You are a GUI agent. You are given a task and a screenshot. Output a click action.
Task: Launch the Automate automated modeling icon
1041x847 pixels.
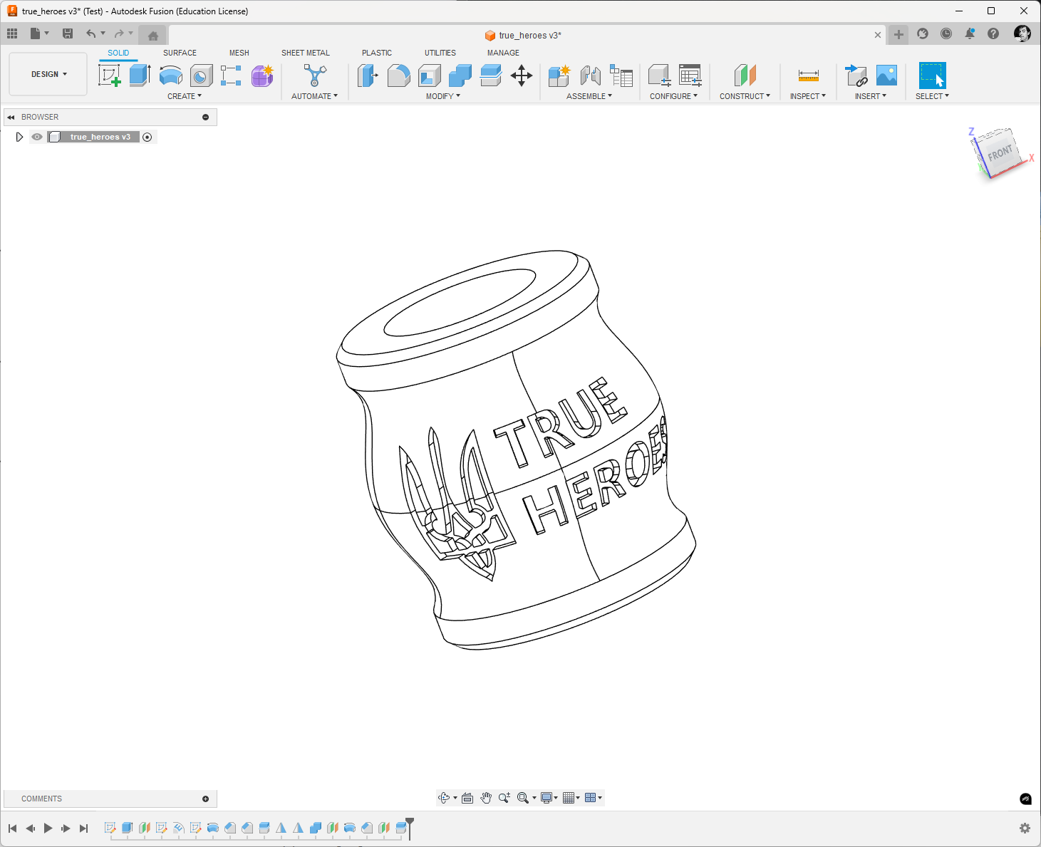(315, 75)
